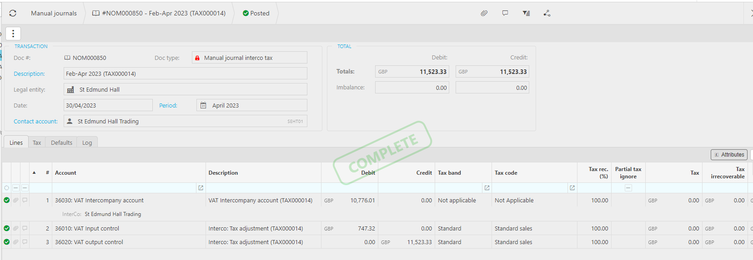Screen dimensions: 753x260
Task: Select account 36030: VAT Intercompany account
Action: point(99,201)
